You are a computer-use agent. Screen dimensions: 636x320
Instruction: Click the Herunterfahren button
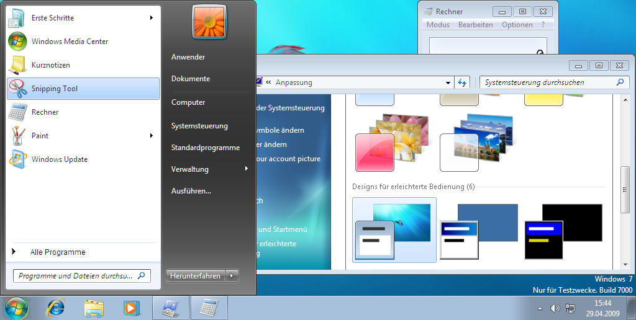(x=195, y=276)
